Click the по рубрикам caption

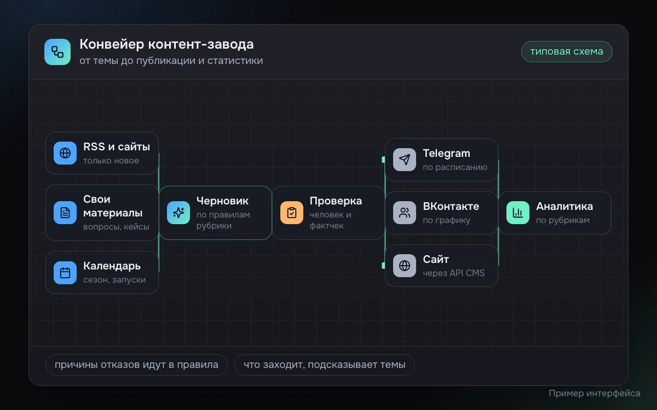(x=563, y=220)
